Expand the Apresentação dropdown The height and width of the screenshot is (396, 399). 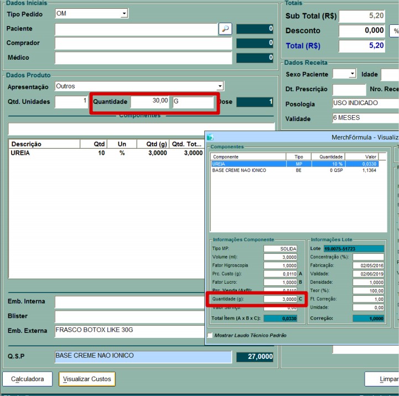point(220,86)
